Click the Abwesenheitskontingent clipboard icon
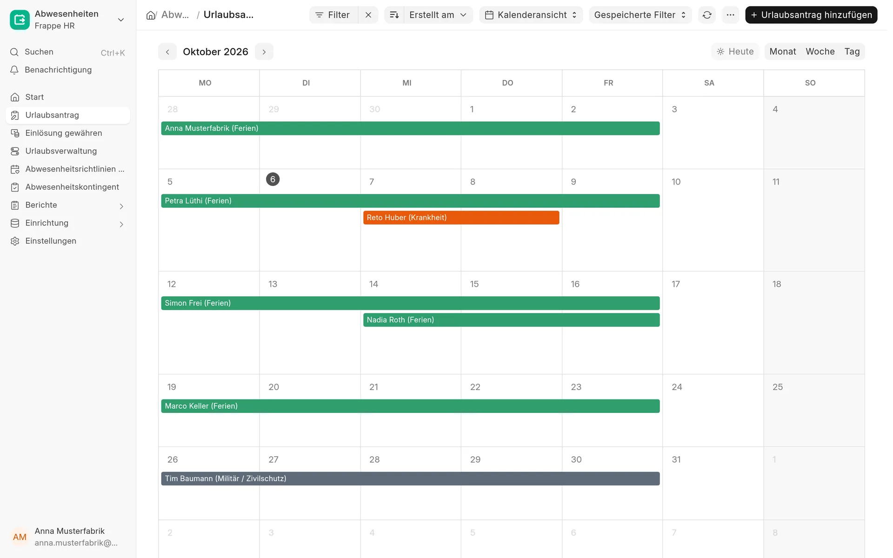Screen dimensions: 893x558 click(x=15, y=187)
